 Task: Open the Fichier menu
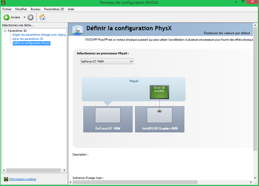pos(7,9)
